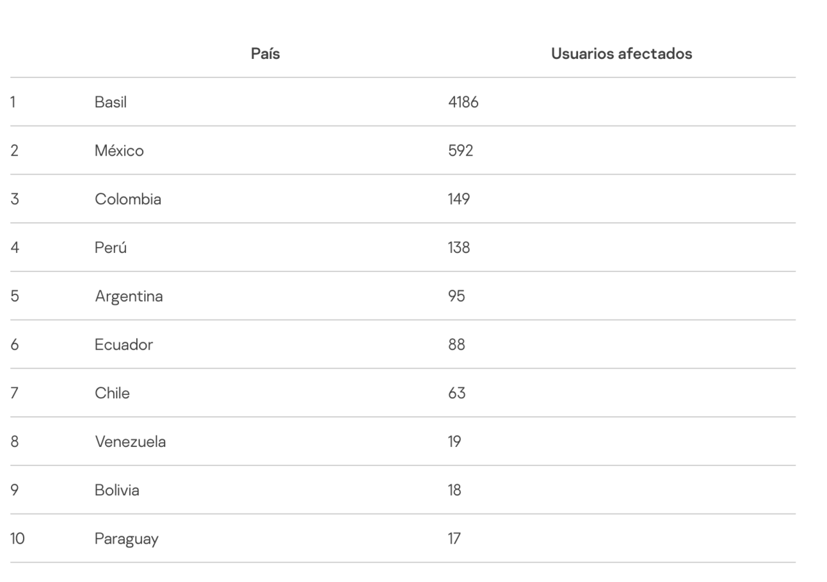Click the País column header
This screenshot has height=582, width=827.
265,54
